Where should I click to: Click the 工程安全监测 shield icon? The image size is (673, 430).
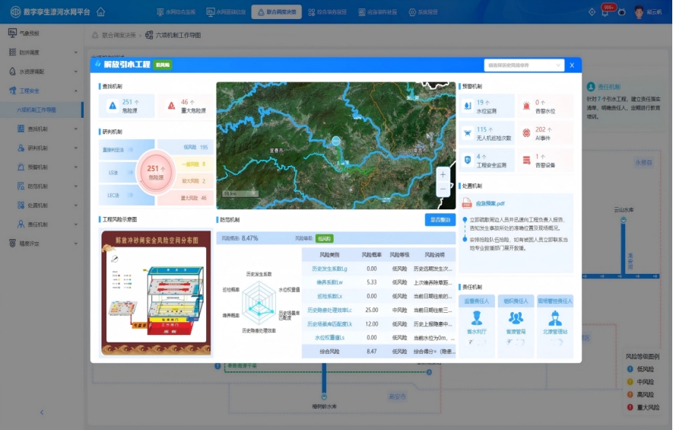pos(468,161)
